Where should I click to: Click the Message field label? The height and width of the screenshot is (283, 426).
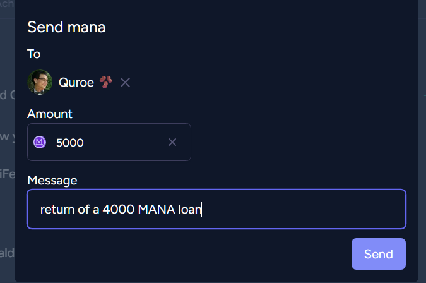click(52, 180)
